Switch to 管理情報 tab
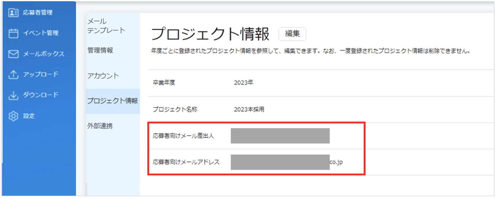 tap(100, 50)
